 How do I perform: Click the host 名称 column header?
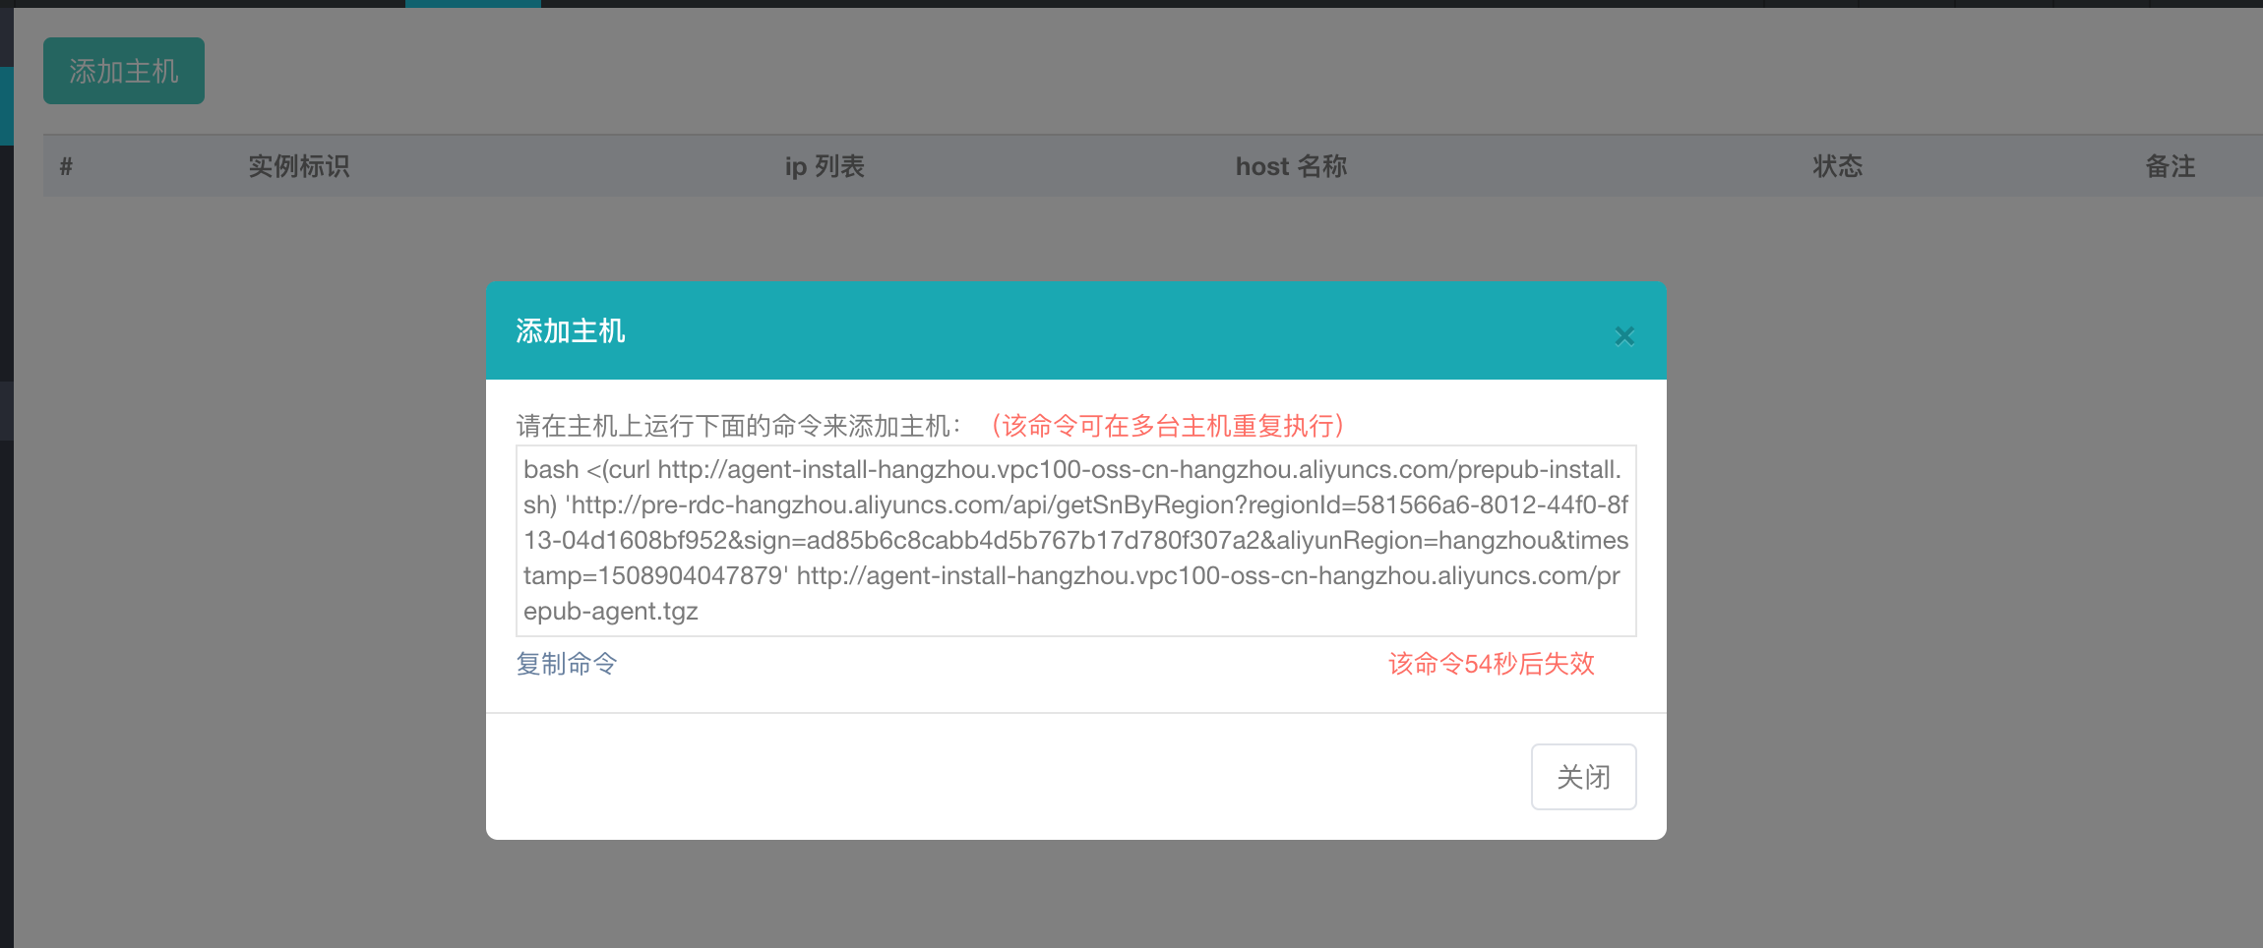(x=1291, y=166)
